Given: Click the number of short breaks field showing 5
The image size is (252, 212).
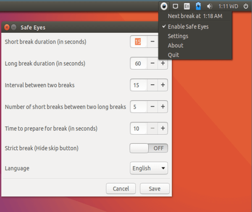Looking at the screenshot, I should point(139,107).
